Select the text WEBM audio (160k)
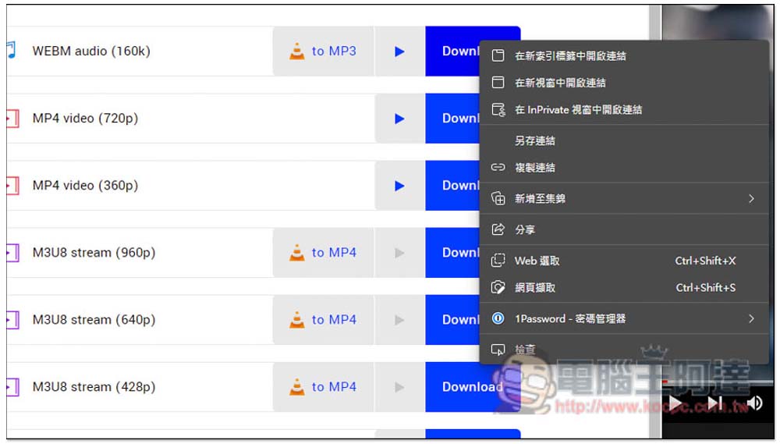The image size is (780, 444). click(x=91, y=52)
